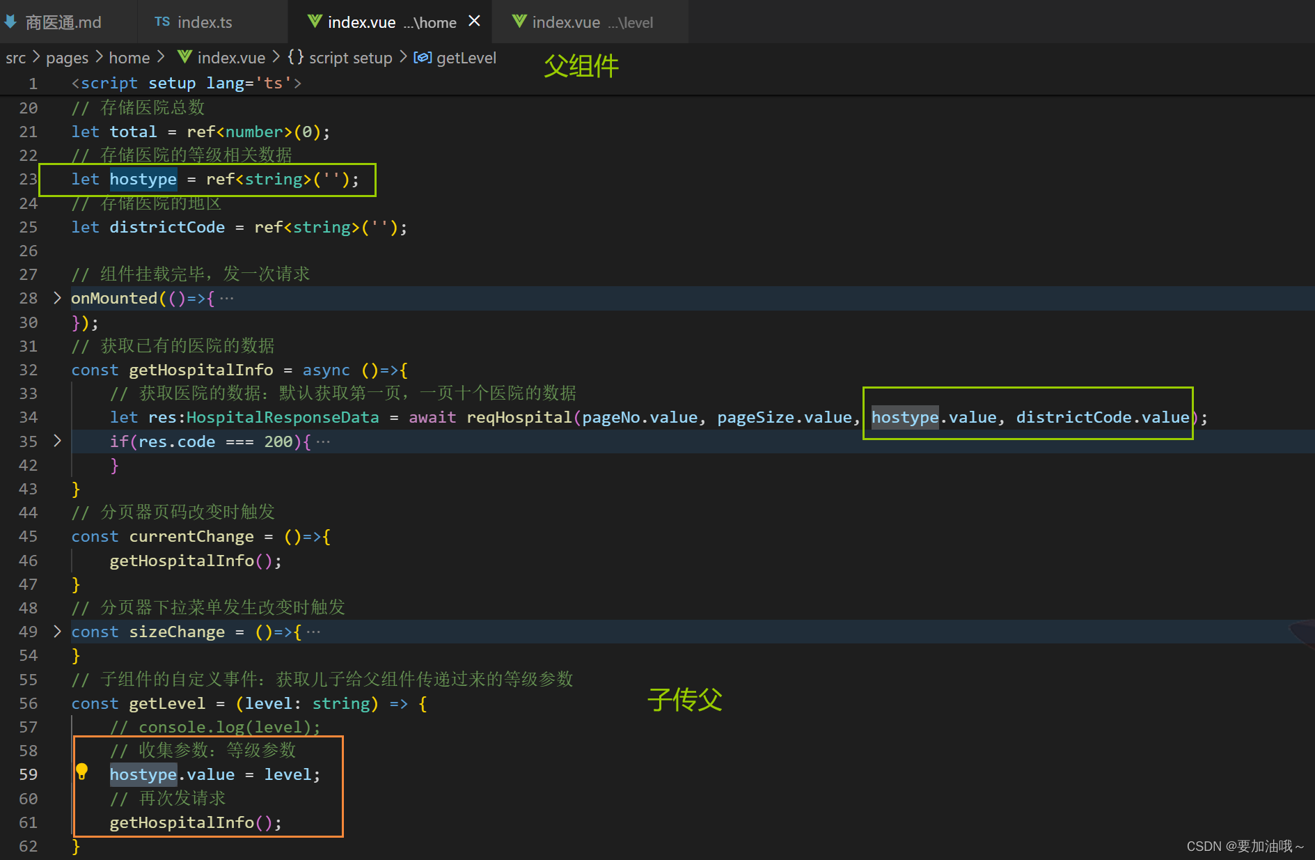The image size is (1315, 860).
Task: Click the Vue icon on level index.vue tab
Action: pos(519,22)
